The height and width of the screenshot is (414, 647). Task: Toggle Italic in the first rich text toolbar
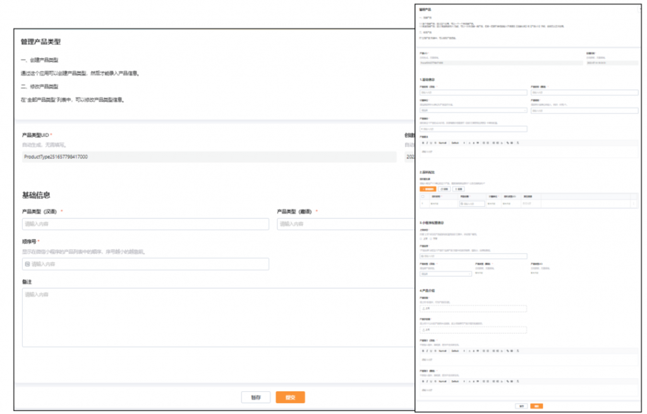click(x=426, y=143)
